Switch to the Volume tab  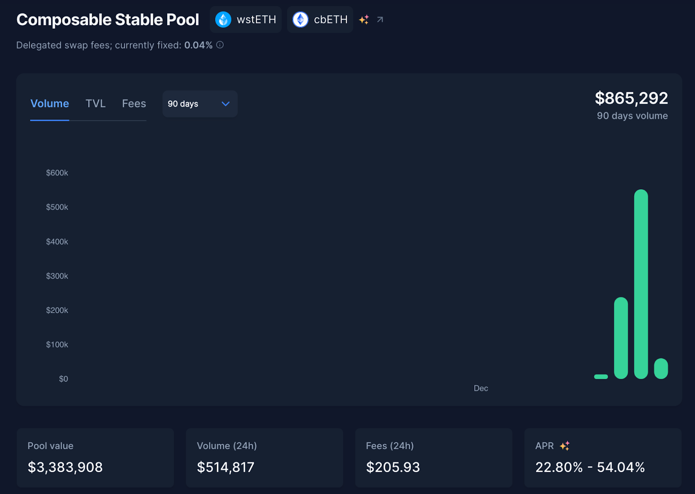pos(50,103)
